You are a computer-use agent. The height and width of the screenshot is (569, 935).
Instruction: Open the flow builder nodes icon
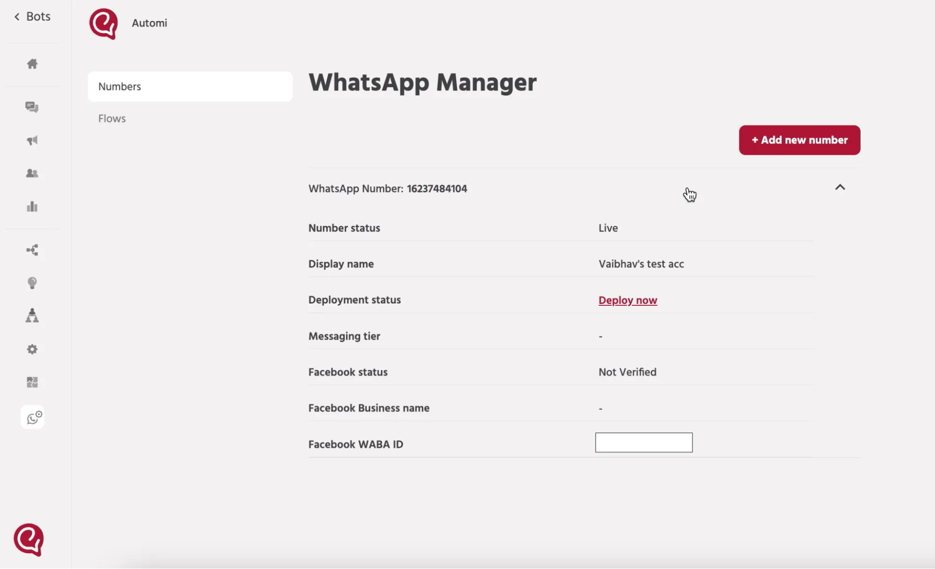[x=32, y=250]
